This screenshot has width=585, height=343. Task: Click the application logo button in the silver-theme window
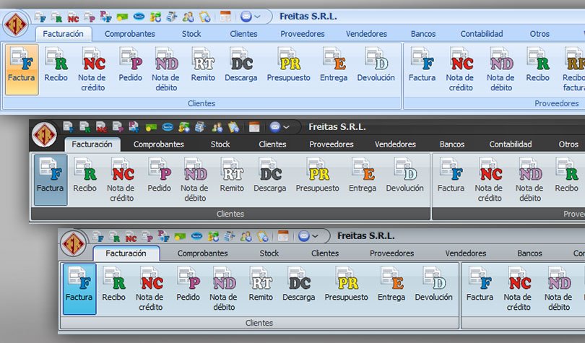pos(73,244)
